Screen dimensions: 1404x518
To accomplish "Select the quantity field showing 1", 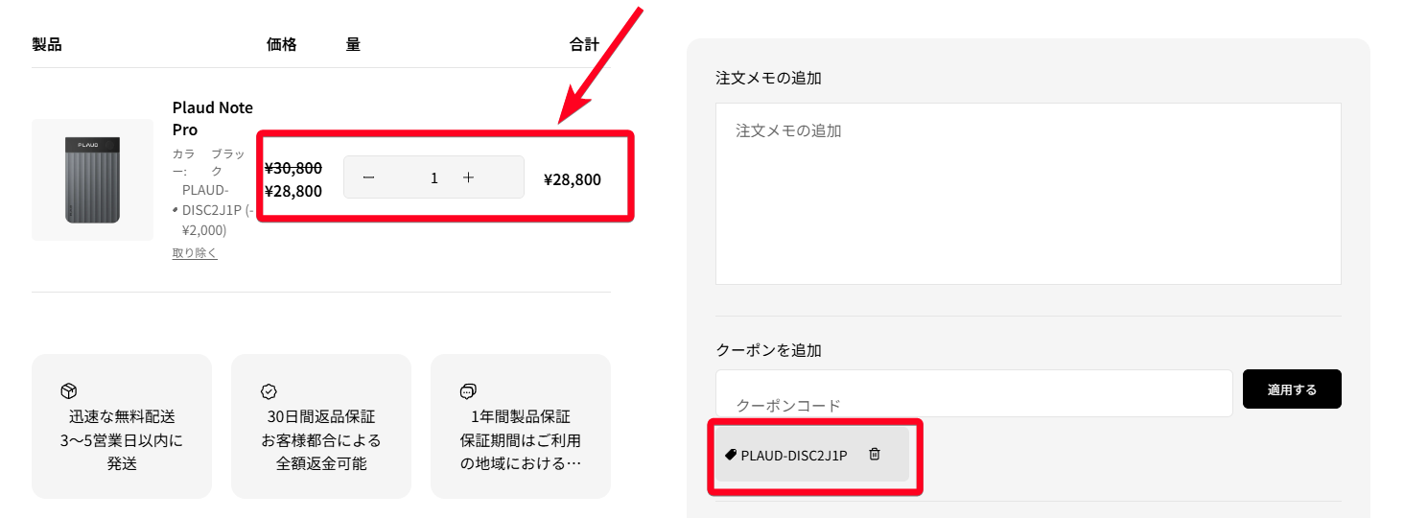I will point(434,178).
